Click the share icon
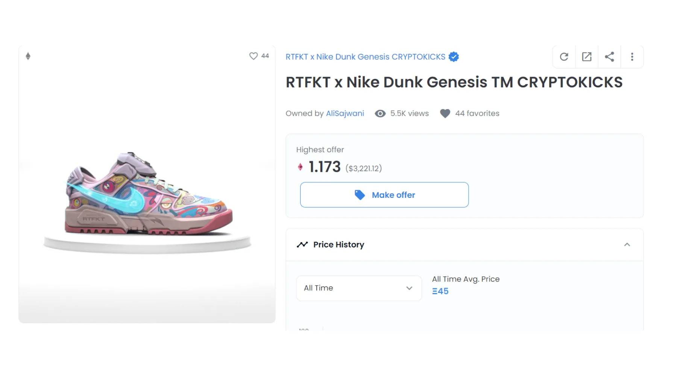This screenshot has height=376, width=677. tap(609, 57)
